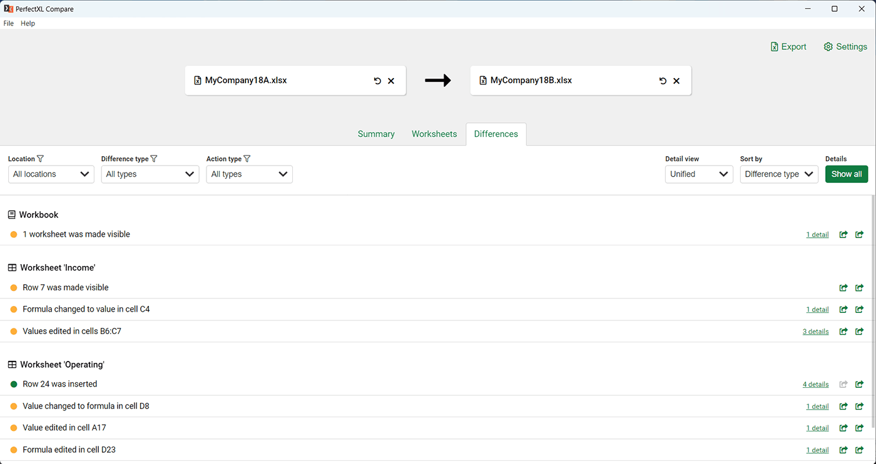This screenshot has width=876, height=464.
Task: Remove the MyCompany18B.xlsx file
Action: pyautogui.click(x=676, y=81)
